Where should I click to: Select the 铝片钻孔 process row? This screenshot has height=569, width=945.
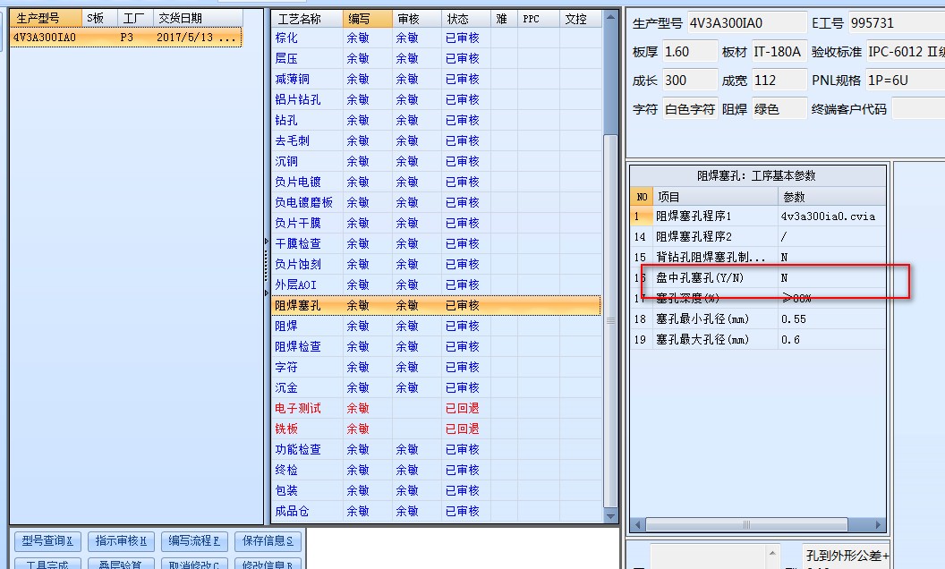(437, 99)
